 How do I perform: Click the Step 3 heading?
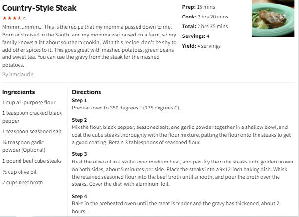tap(80, 154)
